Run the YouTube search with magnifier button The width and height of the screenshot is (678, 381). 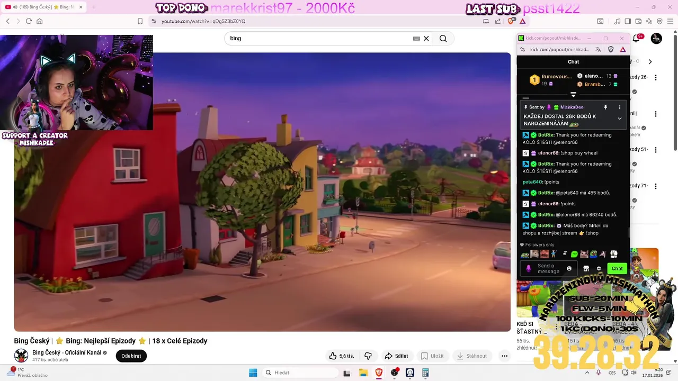[443, 38]
